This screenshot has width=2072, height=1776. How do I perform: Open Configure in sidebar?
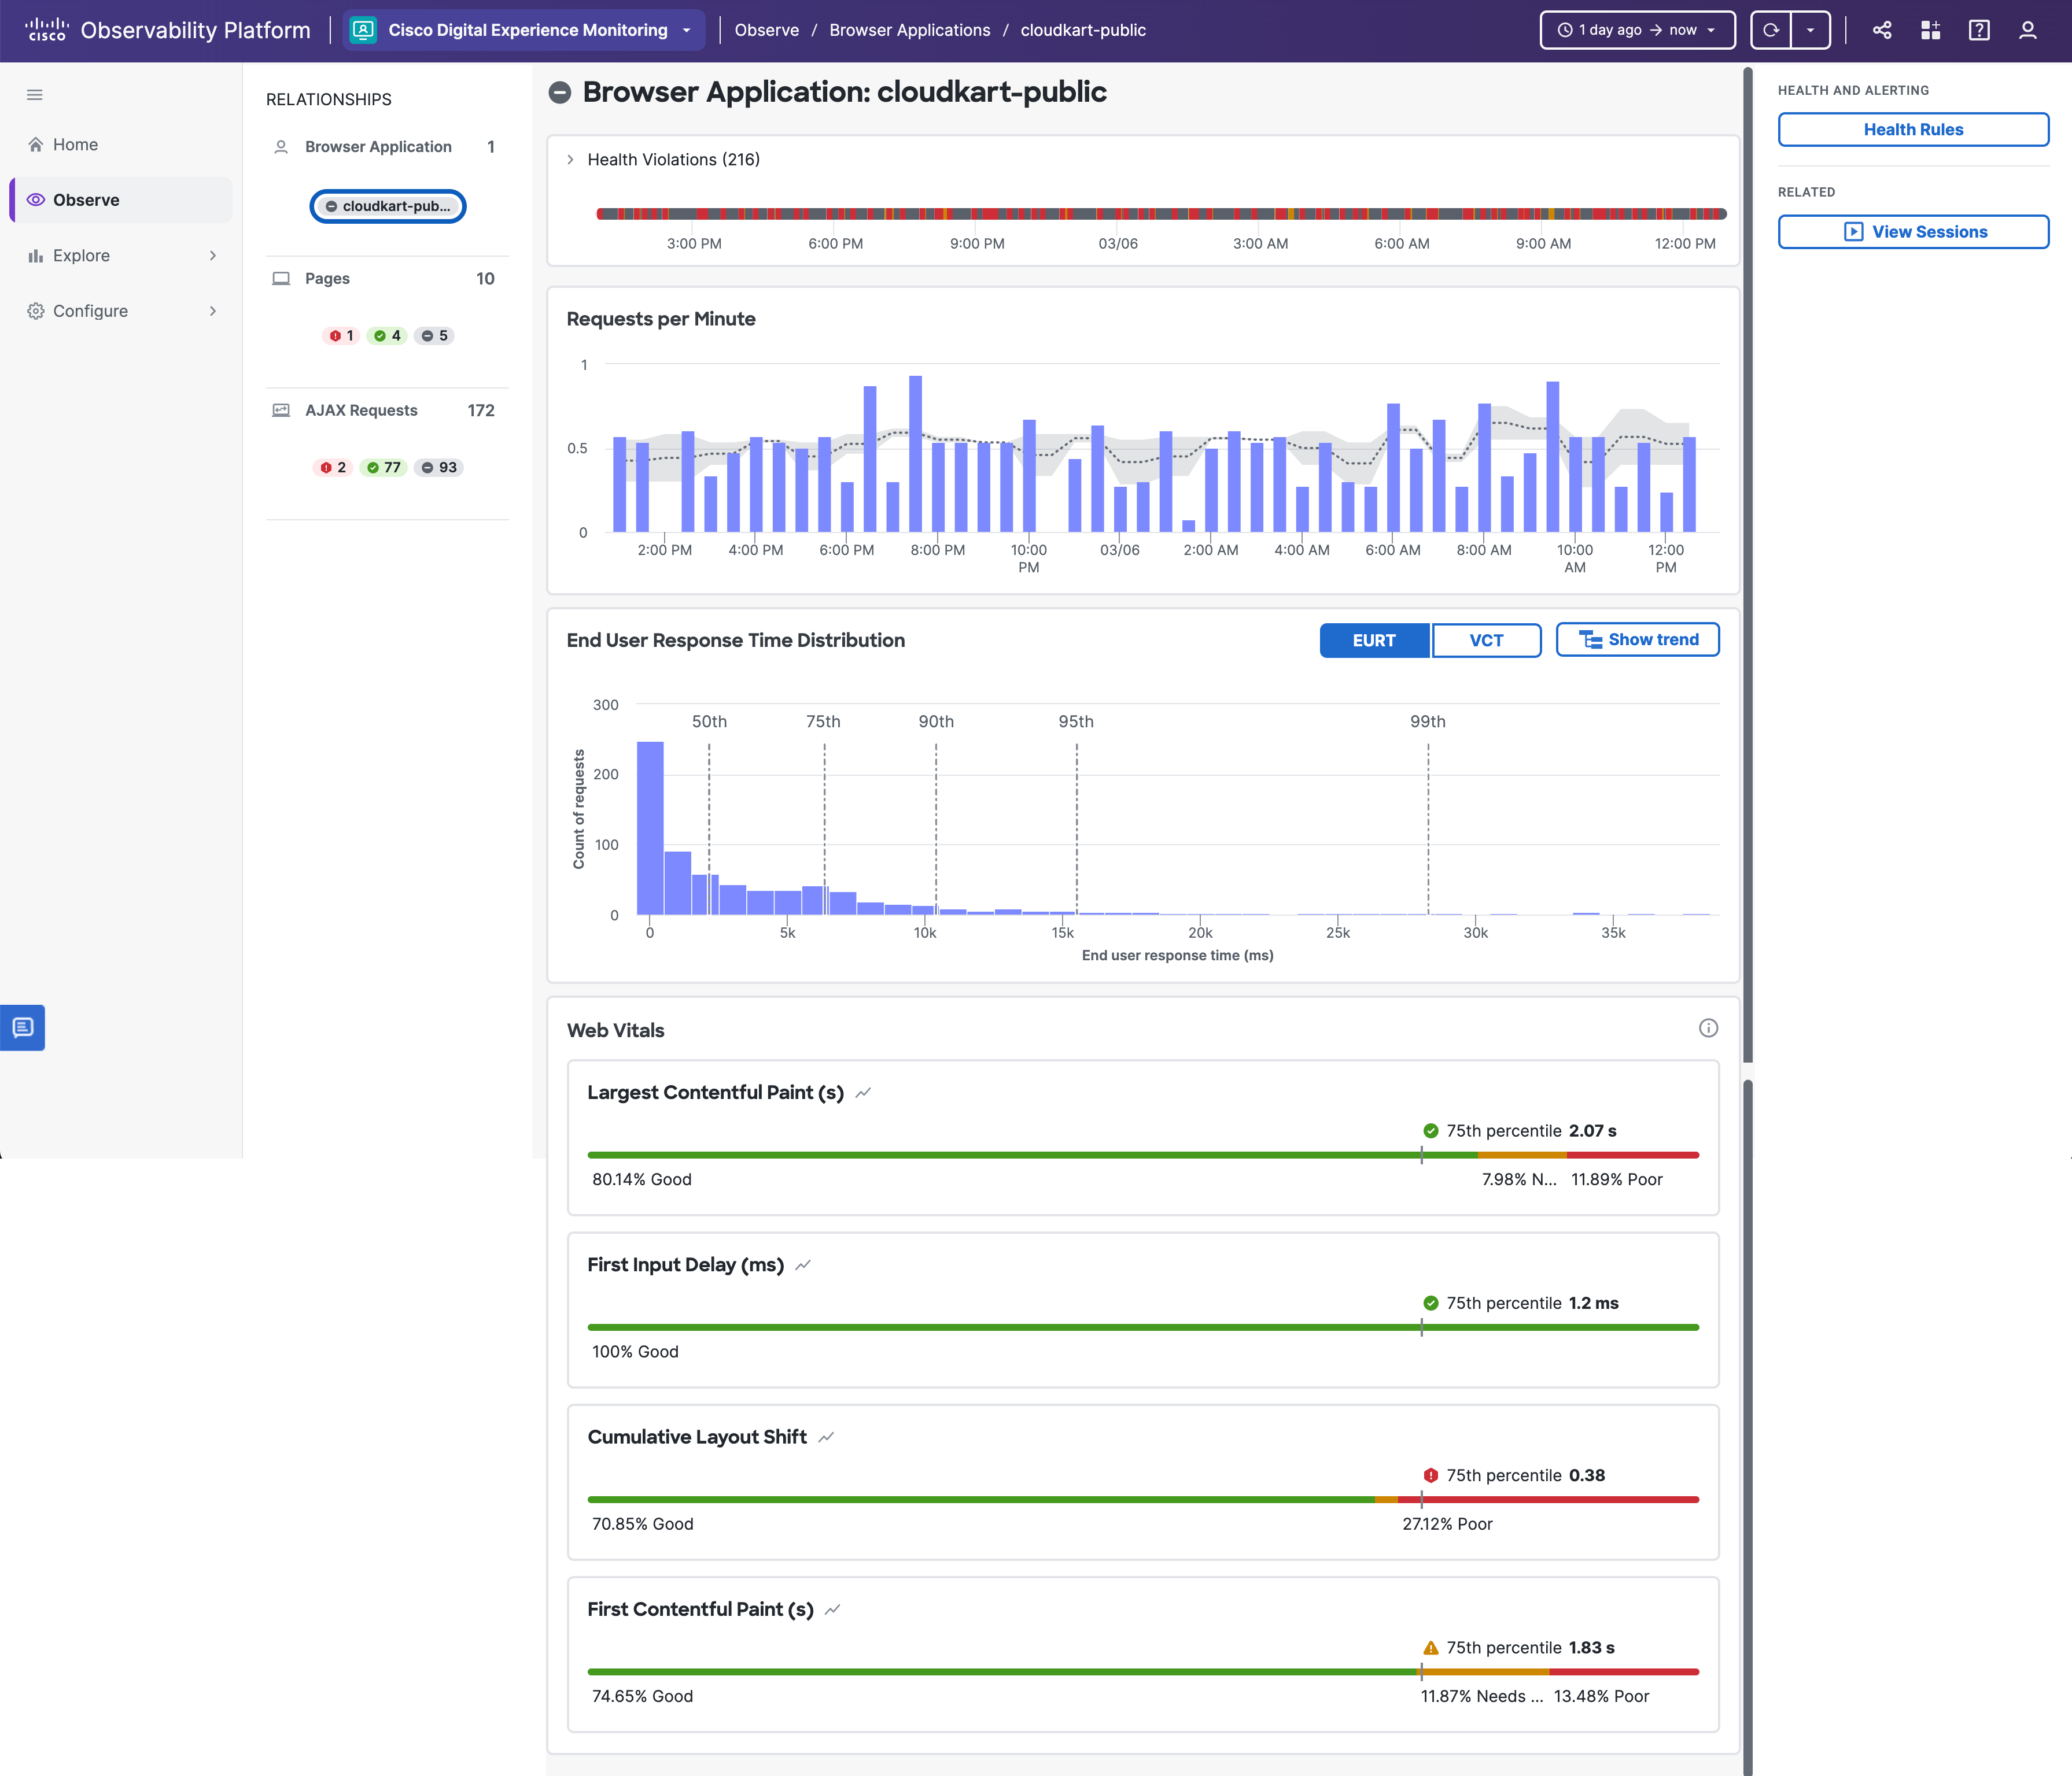tap(121, 312)
